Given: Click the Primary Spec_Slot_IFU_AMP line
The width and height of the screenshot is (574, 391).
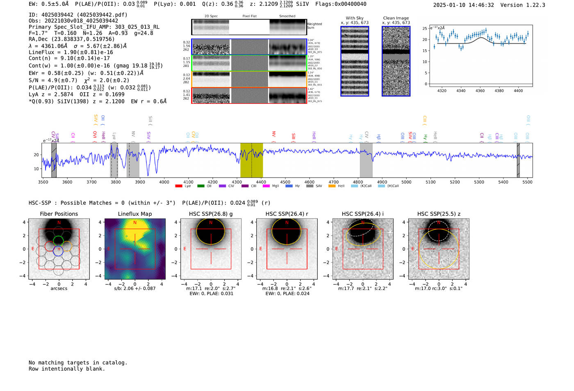Looking at the screenshot, I should pyautogui.click(x=94, y=27).
